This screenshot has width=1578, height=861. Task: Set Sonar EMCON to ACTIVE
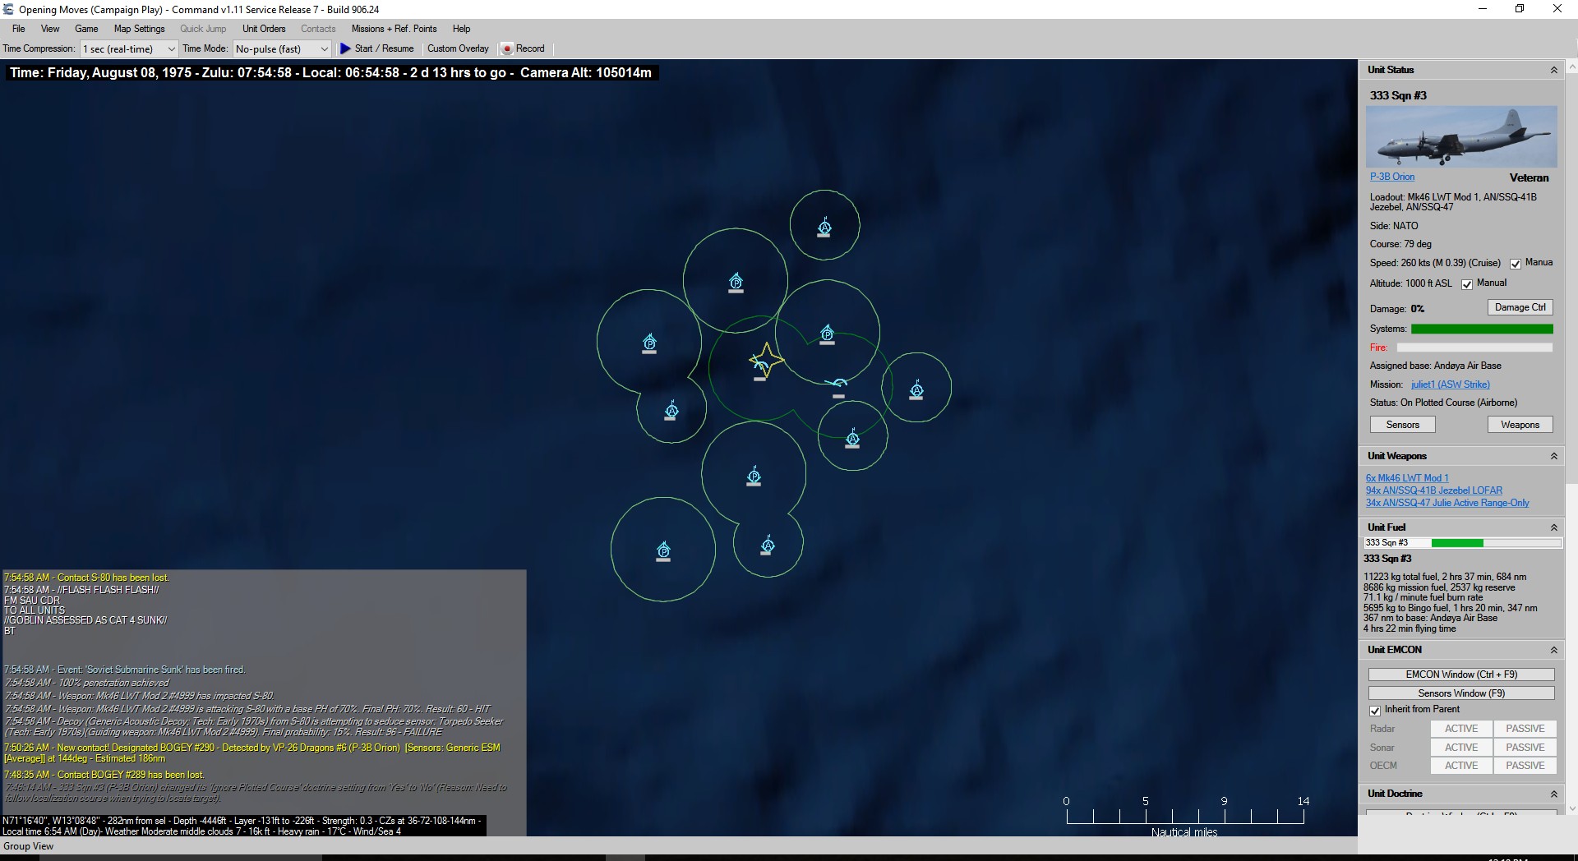(1461, 748)
